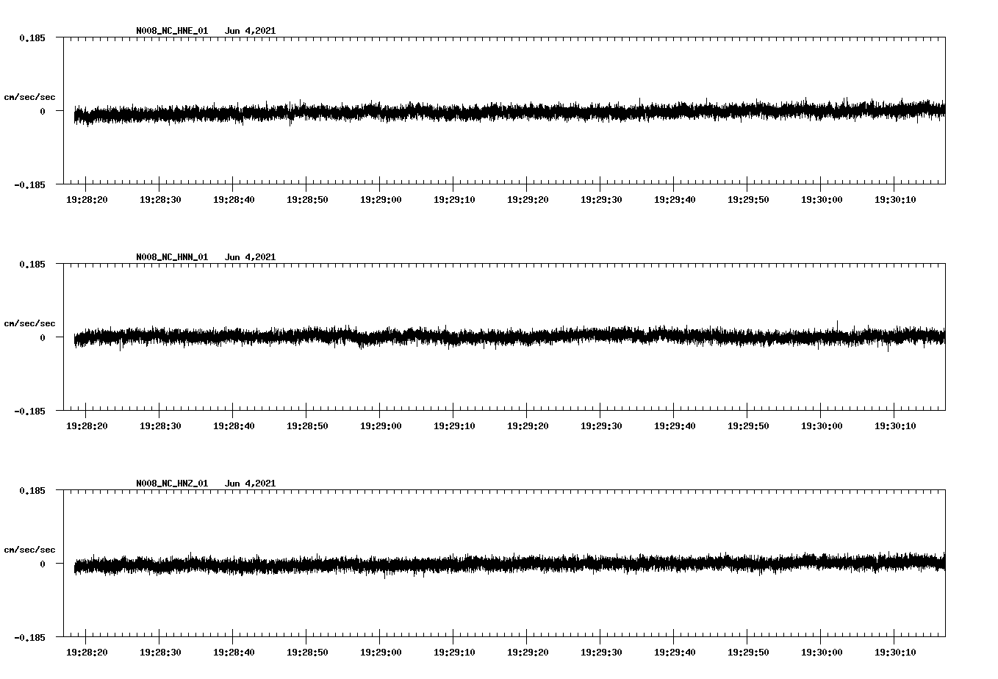Click the -0.185 lower limit on HNE axis

pyautogui.click(x=29, y=184)
